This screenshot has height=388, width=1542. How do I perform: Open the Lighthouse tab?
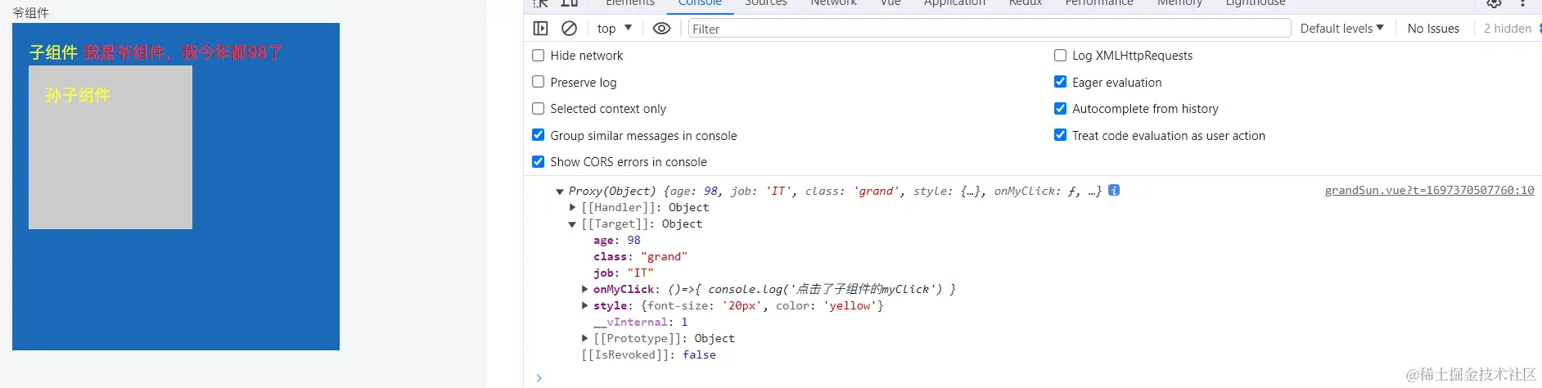click(1256, 2)
